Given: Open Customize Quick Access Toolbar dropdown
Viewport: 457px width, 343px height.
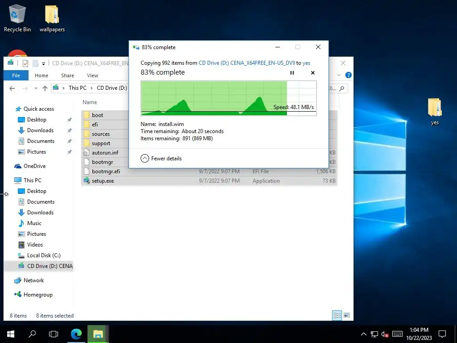Looking at the screenshot, I should click(x=43, y=63).
